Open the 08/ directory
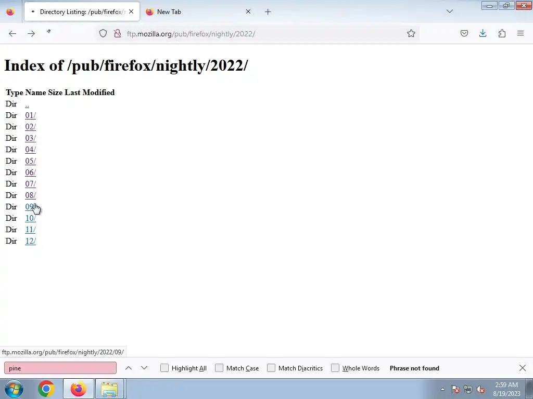The height and width of the screenshot is (399, 533). click(x=30, y=195)
